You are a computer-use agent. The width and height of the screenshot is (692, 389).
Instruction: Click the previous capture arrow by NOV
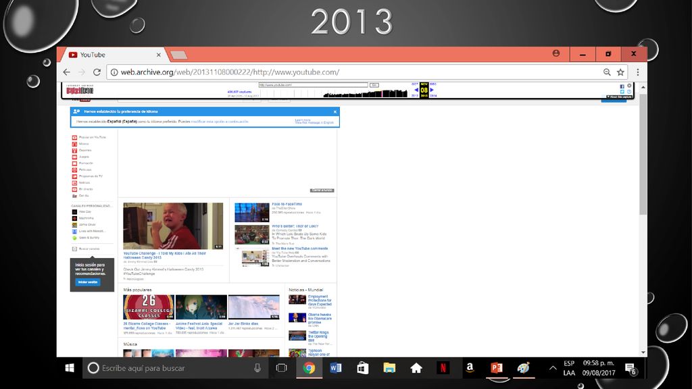click(416, 90)
